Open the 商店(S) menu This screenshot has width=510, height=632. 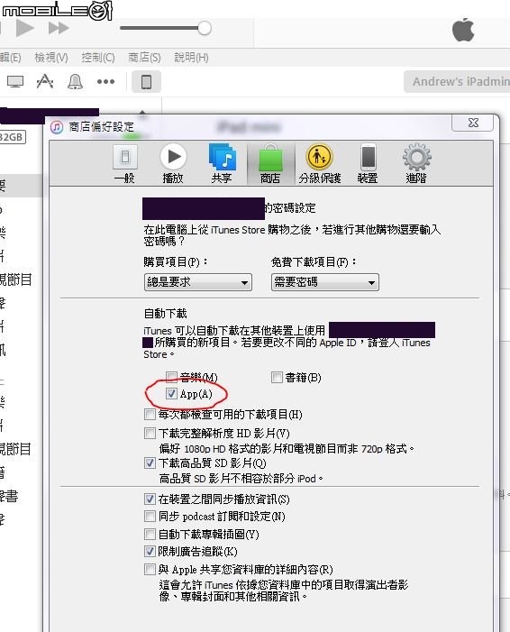click(x=144, y=58)
